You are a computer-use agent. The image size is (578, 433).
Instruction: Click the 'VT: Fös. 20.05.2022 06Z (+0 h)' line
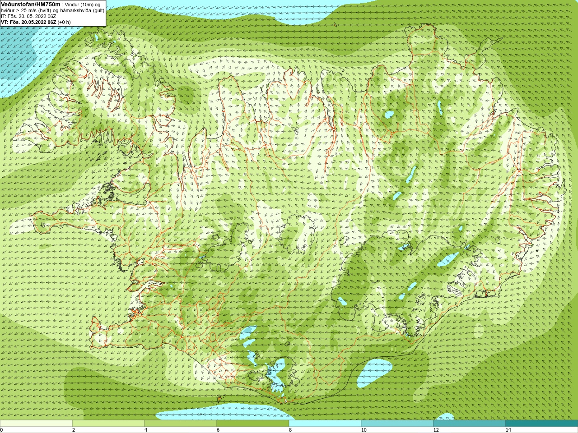click(36, 22)
